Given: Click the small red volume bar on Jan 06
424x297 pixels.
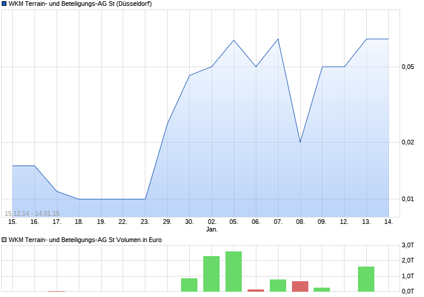Looking at the screenshot, I should pyautogui.click(x=256, y=291).
